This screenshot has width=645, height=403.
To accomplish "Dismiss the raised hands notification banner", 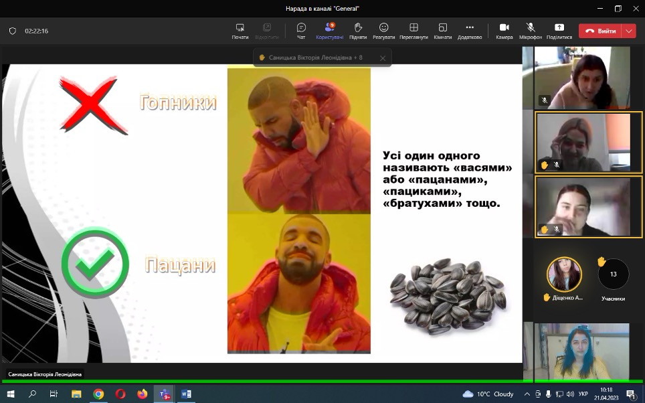I will coord(383,58).
